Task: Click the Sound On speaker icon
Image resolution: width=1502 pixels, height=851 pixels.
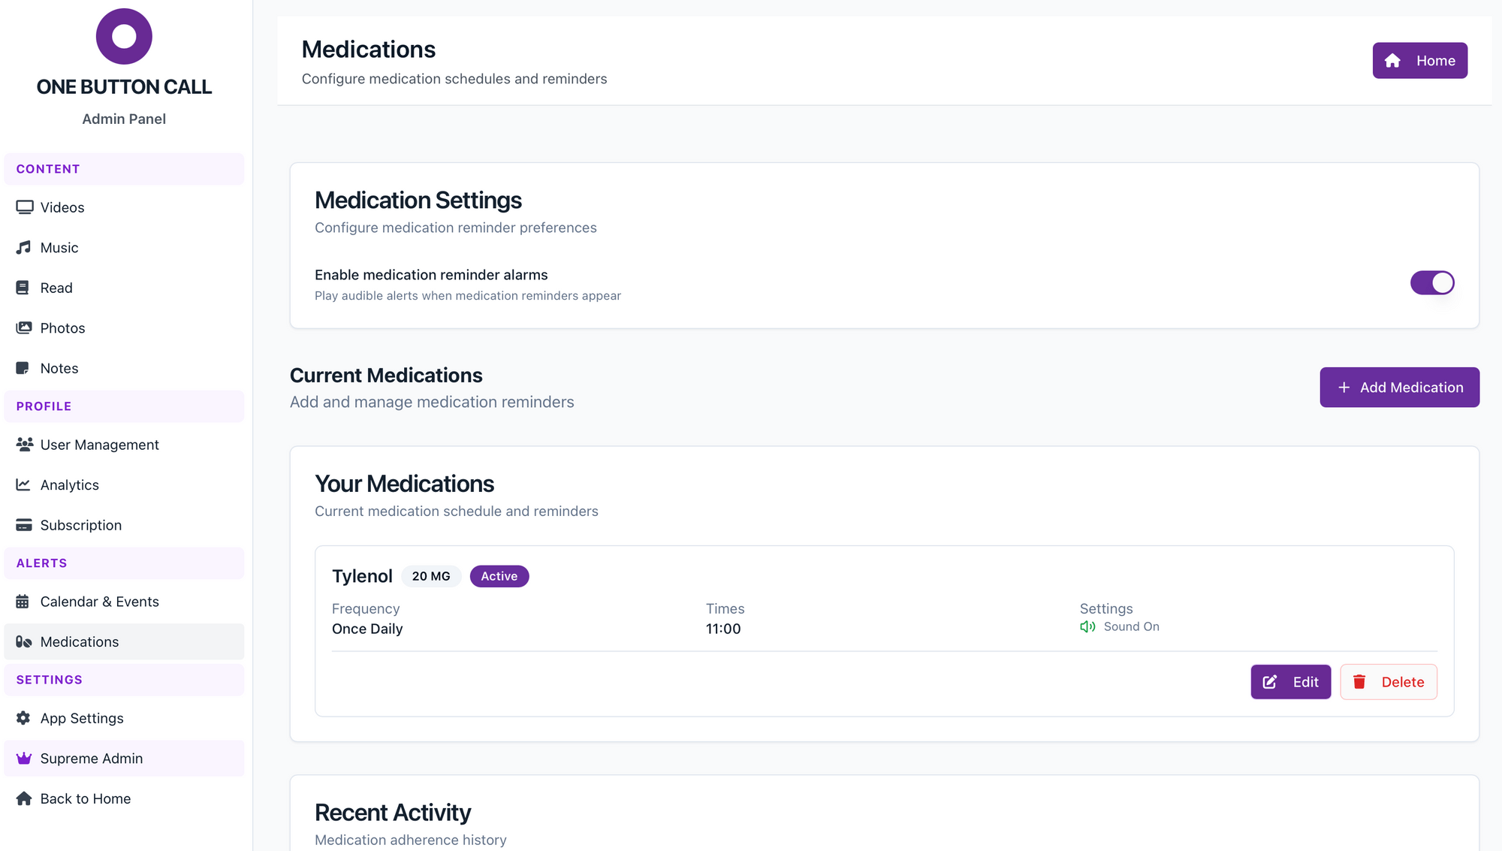Action: click(x=1087, y=626)
